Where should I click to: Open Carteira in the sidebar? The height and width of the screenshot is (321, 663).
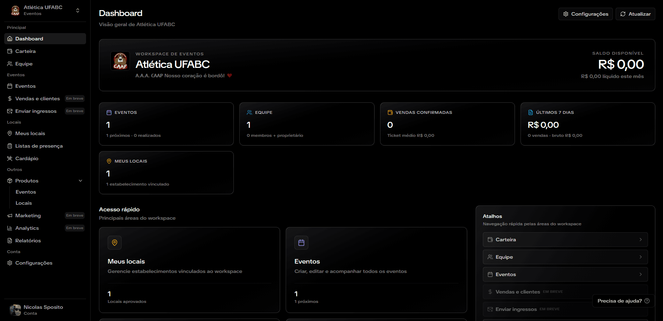coord(45,51)
